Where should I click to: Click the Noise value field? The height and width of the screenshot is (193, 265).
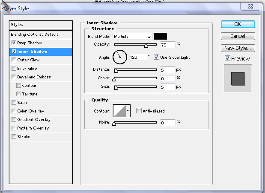(168, 123)
